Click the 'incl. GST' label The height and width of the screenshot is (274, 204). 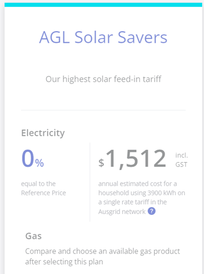(181, 160)
